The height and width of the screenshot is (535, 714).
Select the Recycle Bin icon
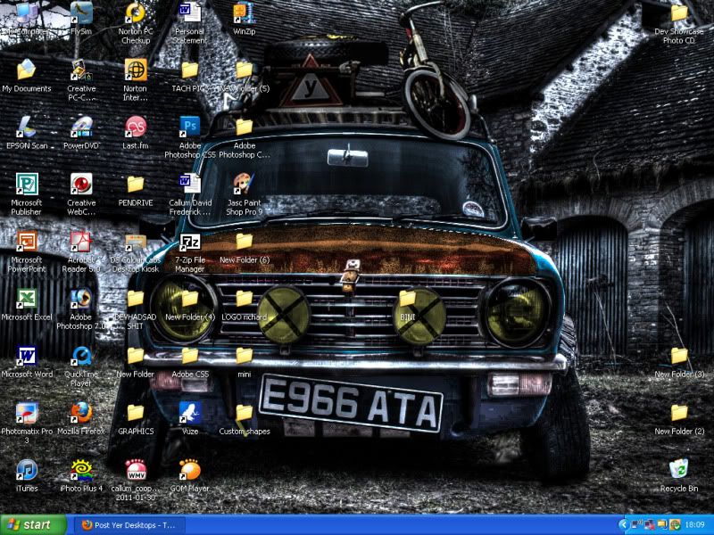click(679, 470)
